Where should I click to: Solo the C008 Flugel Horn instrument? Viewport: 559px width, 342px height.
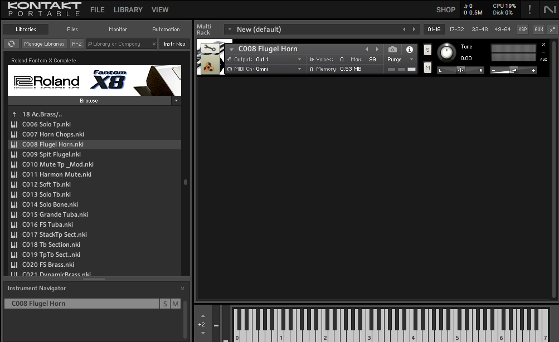[x=427, y=50]
